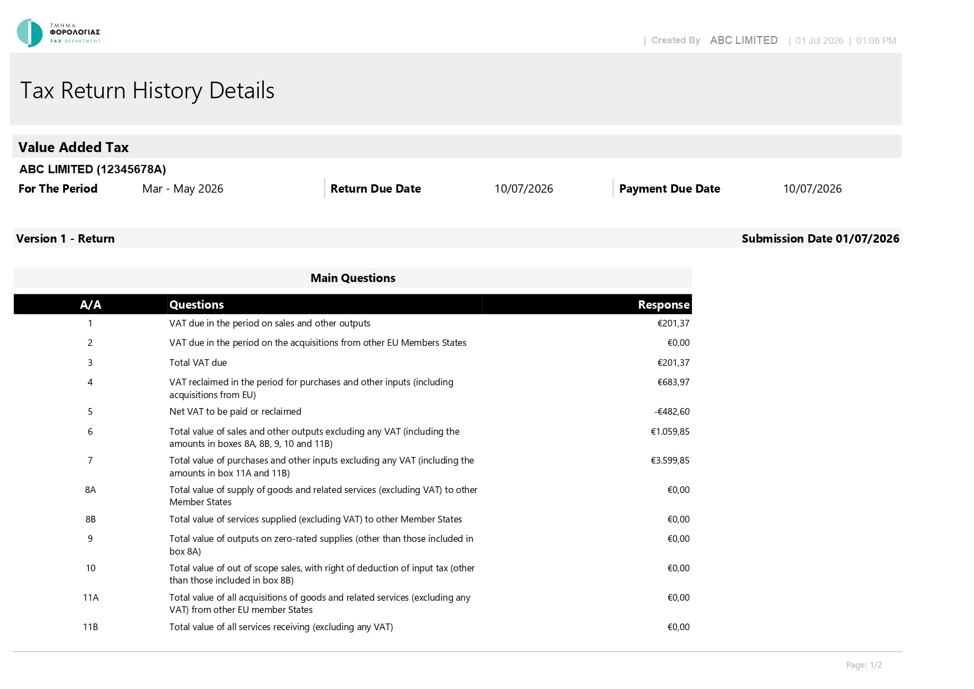Click the Response column header
974x689 pixels.
tap(664, 305)
